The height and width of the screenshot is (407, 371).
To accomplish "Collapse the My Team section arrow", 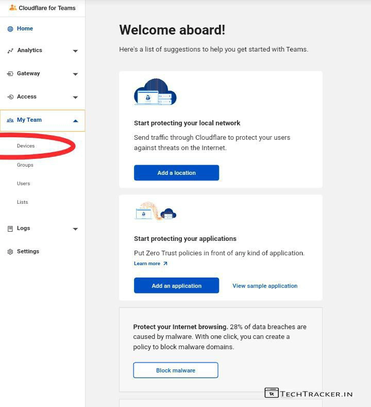I will pyautogui.click(x=75, y=121).
